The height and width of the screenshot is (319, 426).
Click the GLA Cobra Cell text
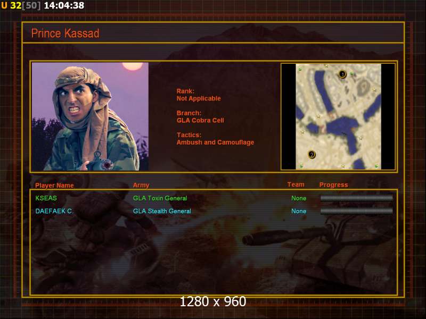pos(200,121)
